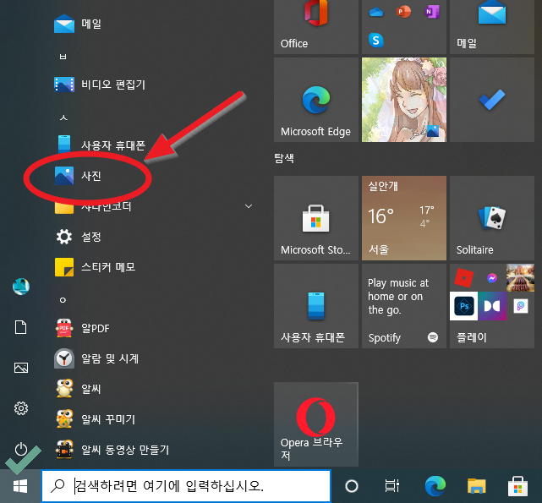
Task: Open the game thumbnail in 플레이 tile
Action: [x=520, y=277]
